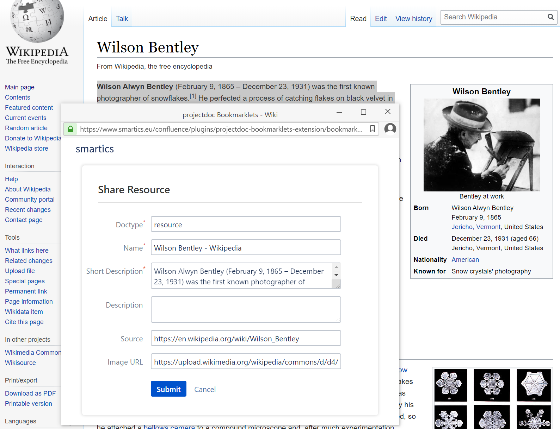Click the green padlock security icon
Image resolution: width=560 pixels, height=429 pixels.
tap(70, 129)
